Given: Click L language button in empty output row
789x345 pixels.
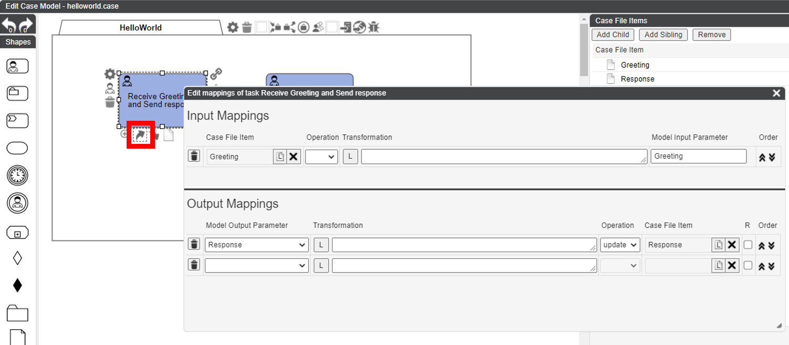Looking at the screenshot, I should 321,266.
